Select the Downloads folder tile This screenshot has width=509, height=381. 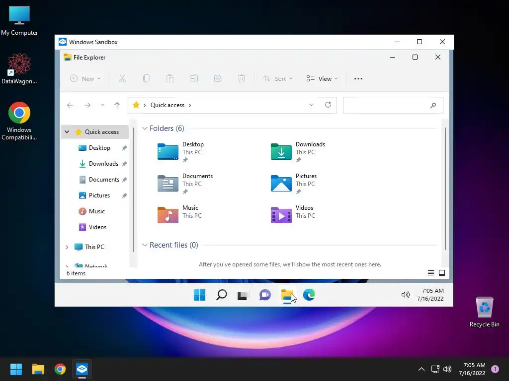(x=298, y=152)
